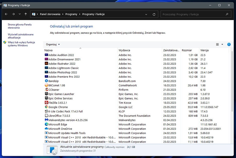Image resolution: width=236 pixels, height=158 pixels.
Task: Click the Microsoft Edge icon
Action: (46, 124)
